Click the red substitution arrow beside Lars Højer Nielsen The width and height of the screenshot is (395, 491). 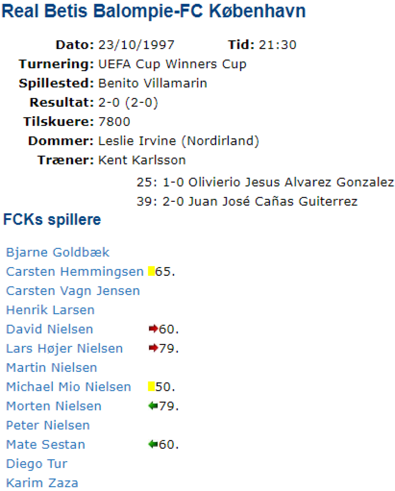(x=153, y=348)
